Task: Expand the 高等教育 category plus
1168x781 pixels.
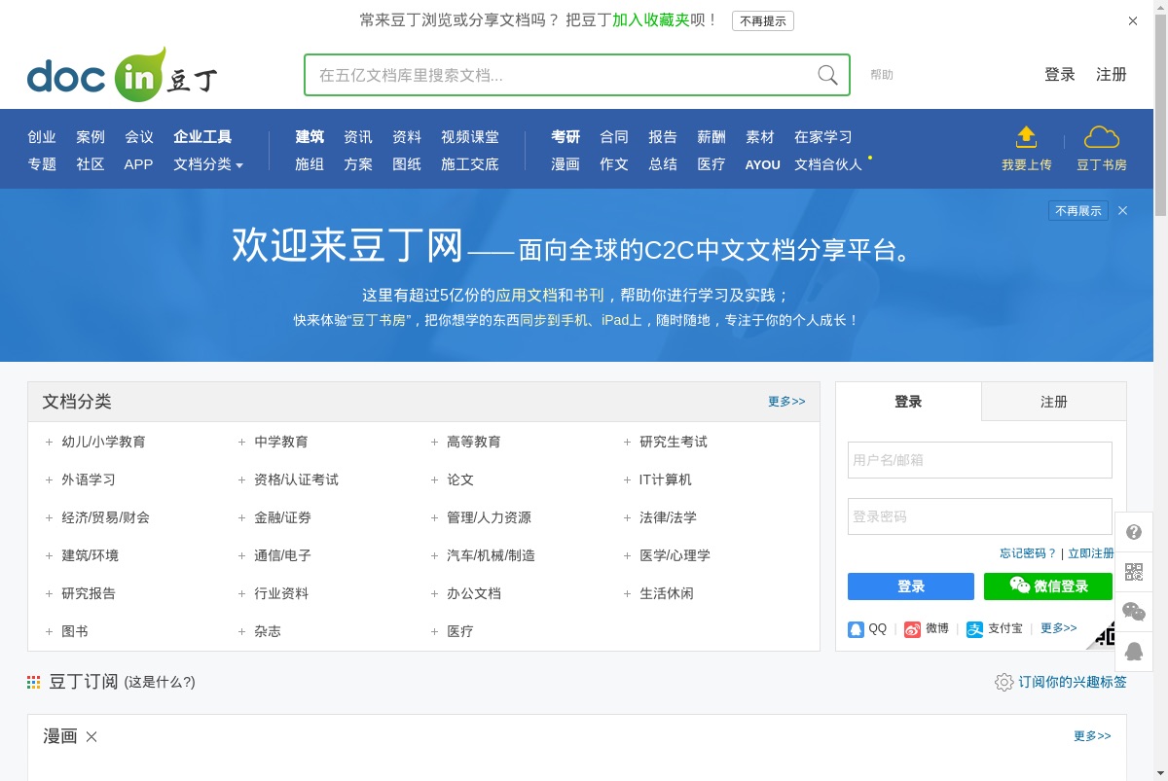Action: click(435, 443)
